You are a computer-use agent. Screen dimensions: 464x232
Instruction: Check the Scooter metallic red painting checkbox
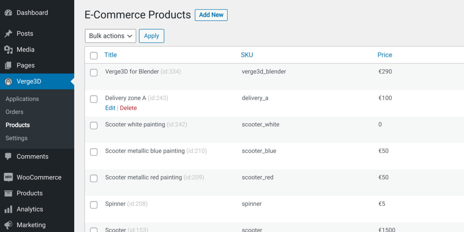[x=94, y=178]
